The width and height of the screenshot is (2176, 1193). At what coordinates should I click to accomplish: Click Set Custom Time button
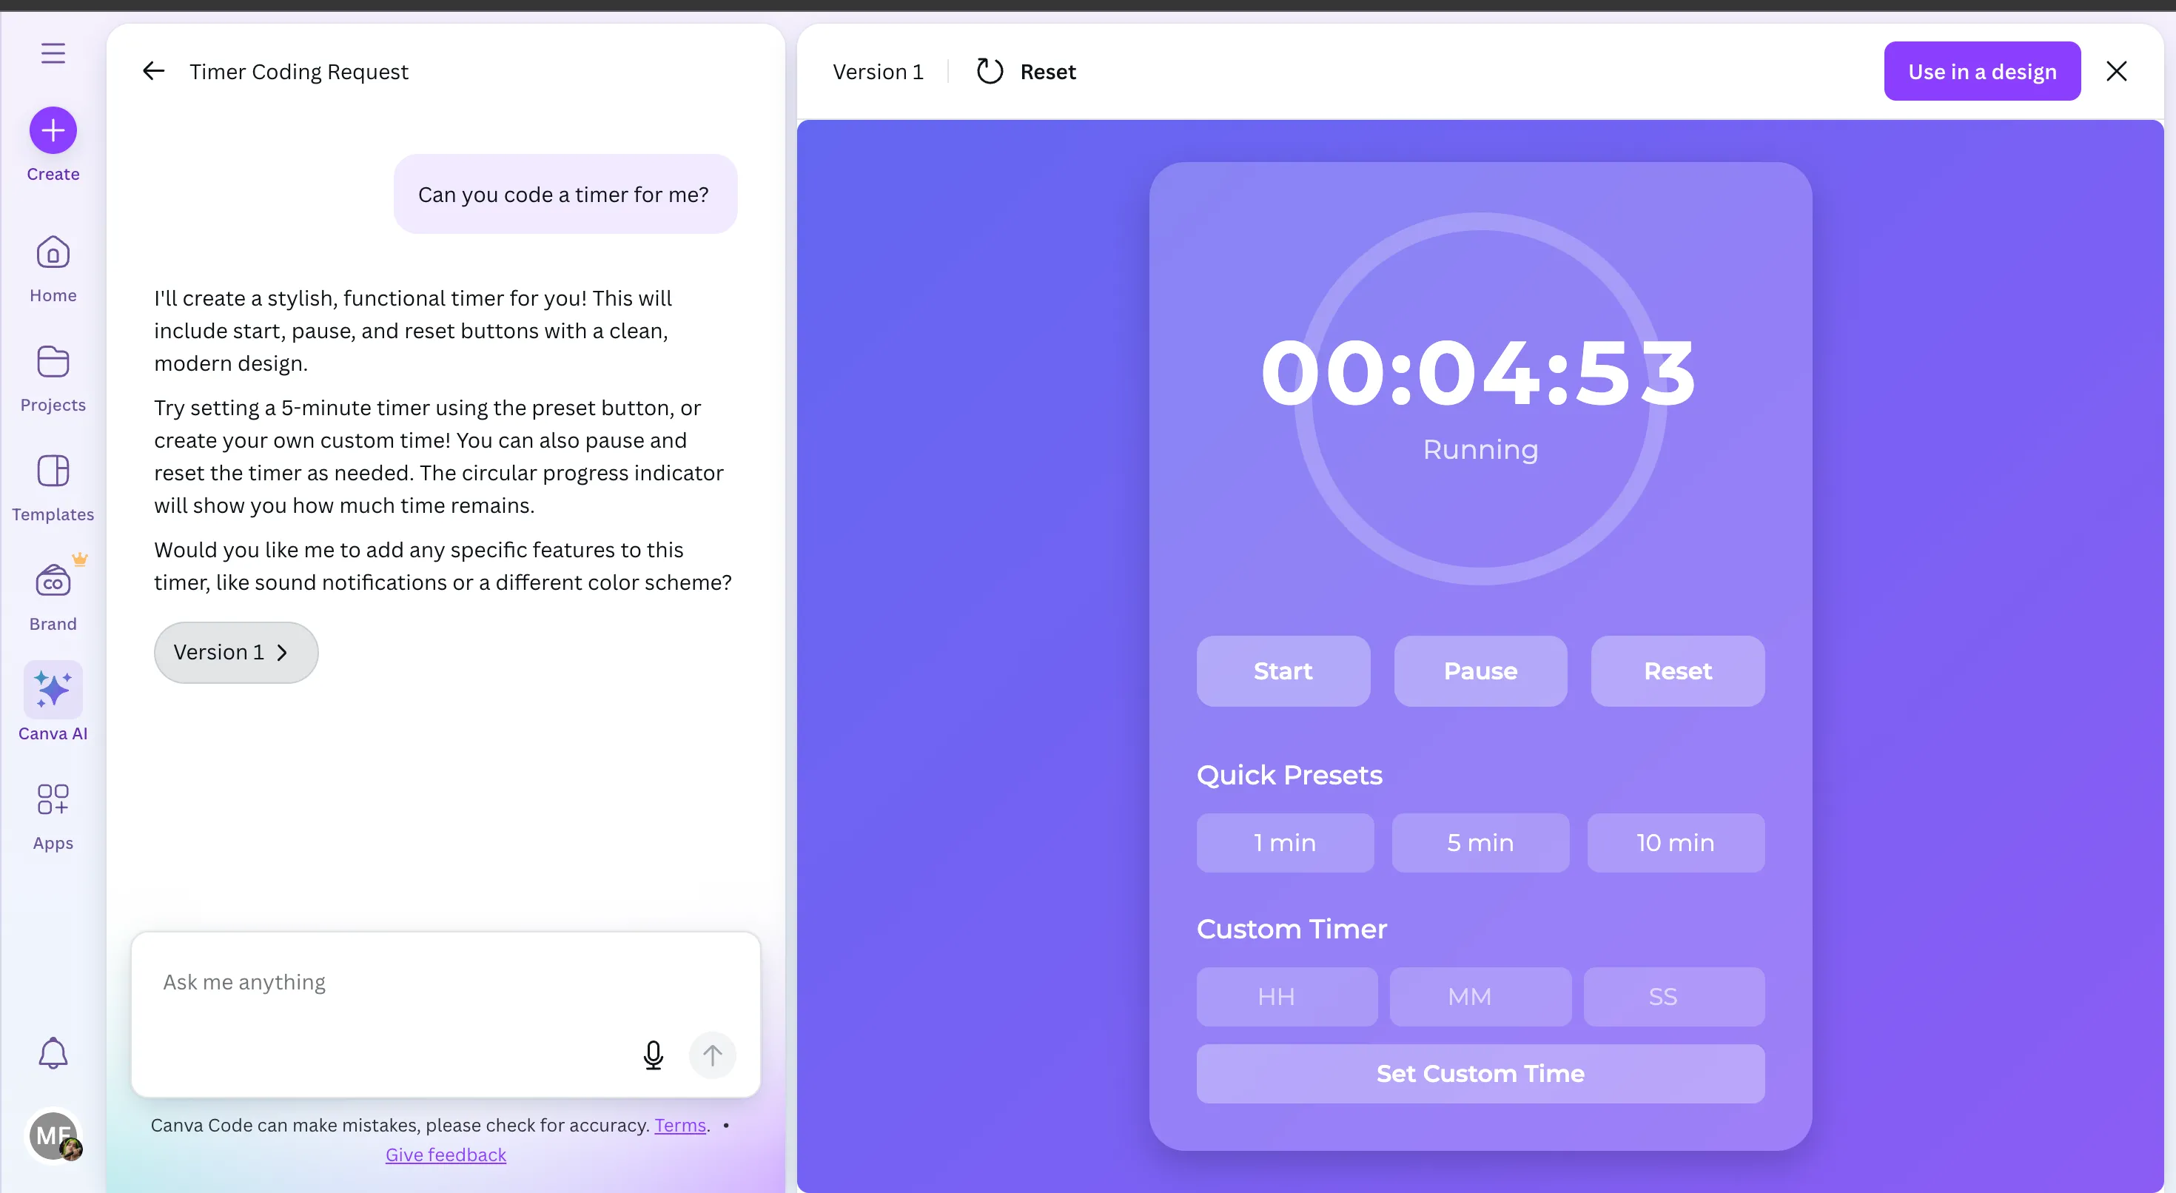(x=1480, y=1073)
